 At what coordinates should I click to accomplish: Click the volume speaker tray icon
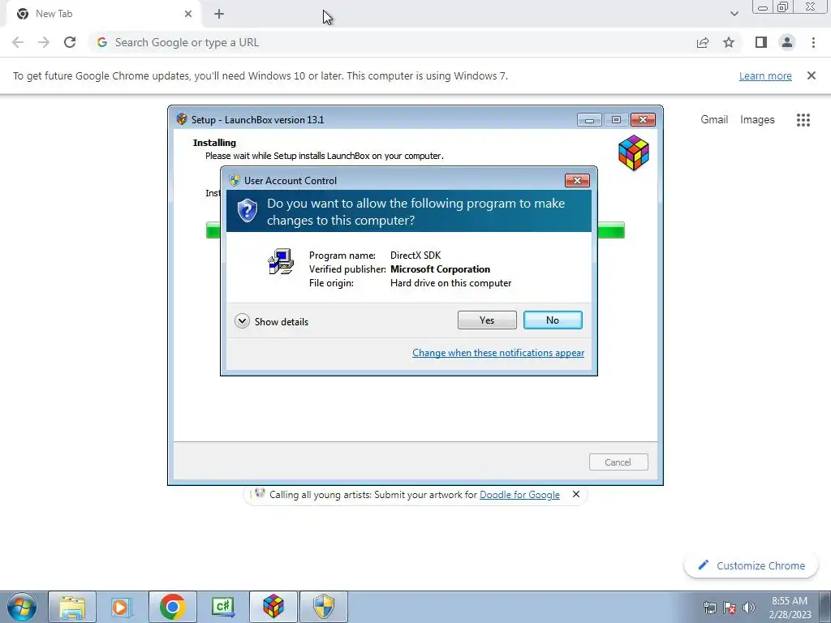click(x=749, y=608)
